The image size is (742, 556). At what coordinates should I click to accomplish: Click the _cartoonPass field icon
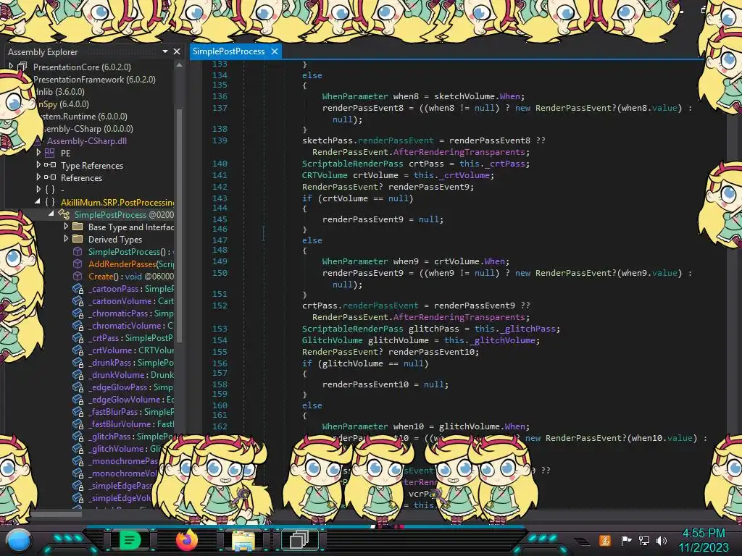(x=78, y=288)
